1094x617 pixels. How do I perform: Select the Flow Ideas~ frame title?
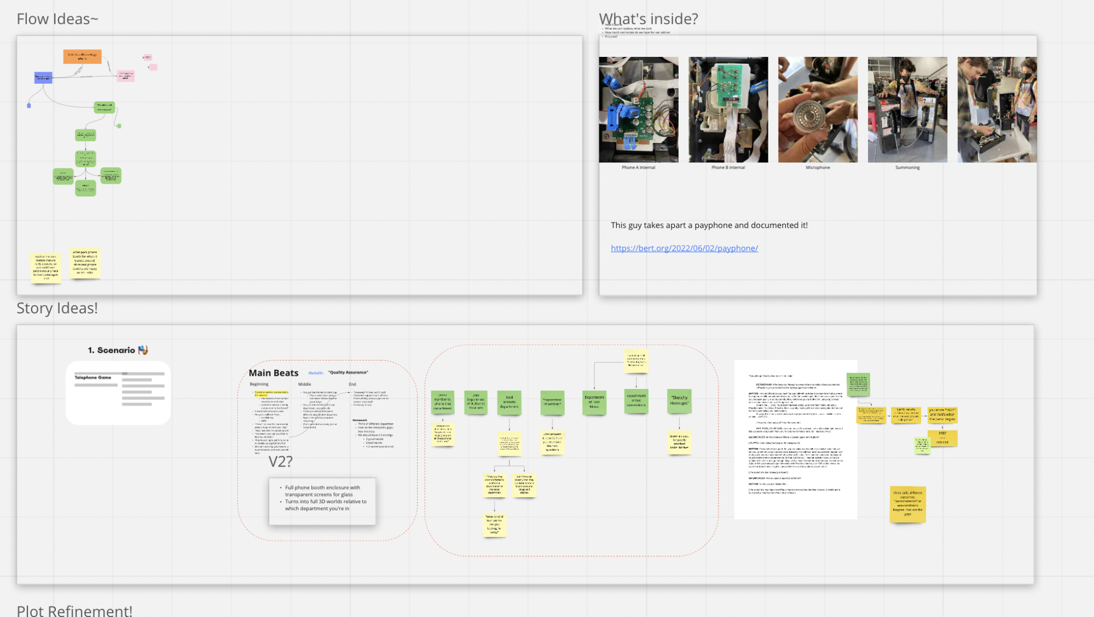[x=57, y=19]
